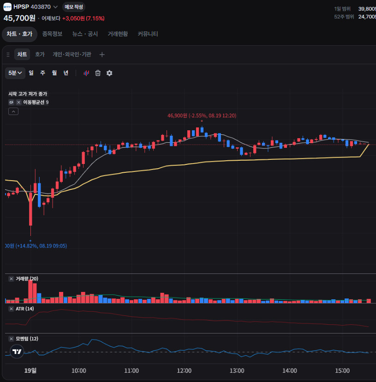
Task: Grab the panel drag handle dots icon
Action: pyautogui.click(x=8, y=55)
